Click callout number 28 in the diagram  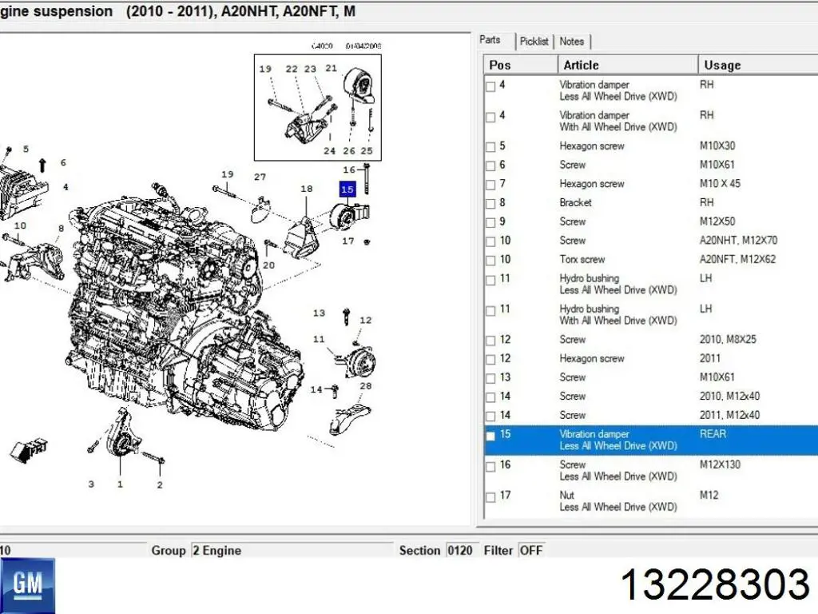(366, 386)
